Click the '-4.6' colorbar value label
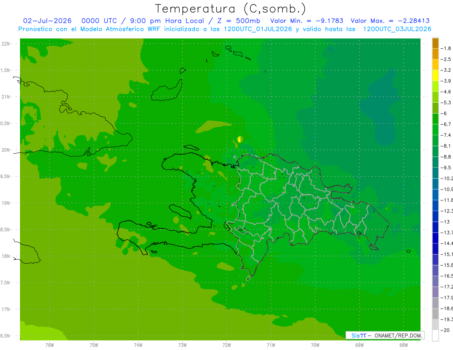453x350 pixels. tap(446, 92)
